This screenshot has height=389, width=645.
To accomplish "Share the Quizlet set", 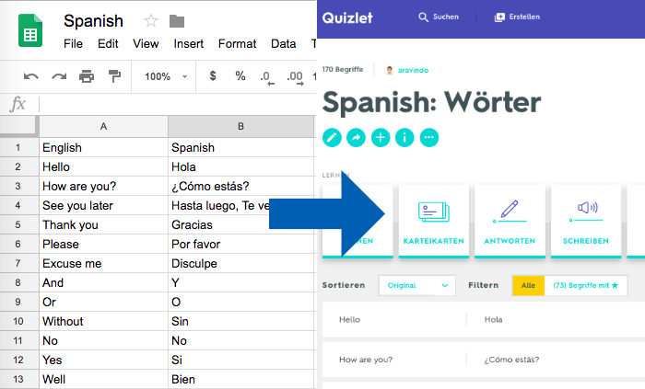I will tap(357, 137).
